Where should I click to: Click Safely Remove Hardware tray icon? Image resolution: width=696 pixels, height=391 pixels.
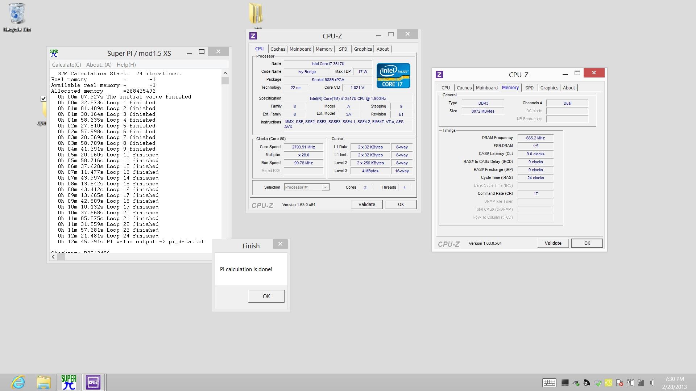(x=576, y=383)
